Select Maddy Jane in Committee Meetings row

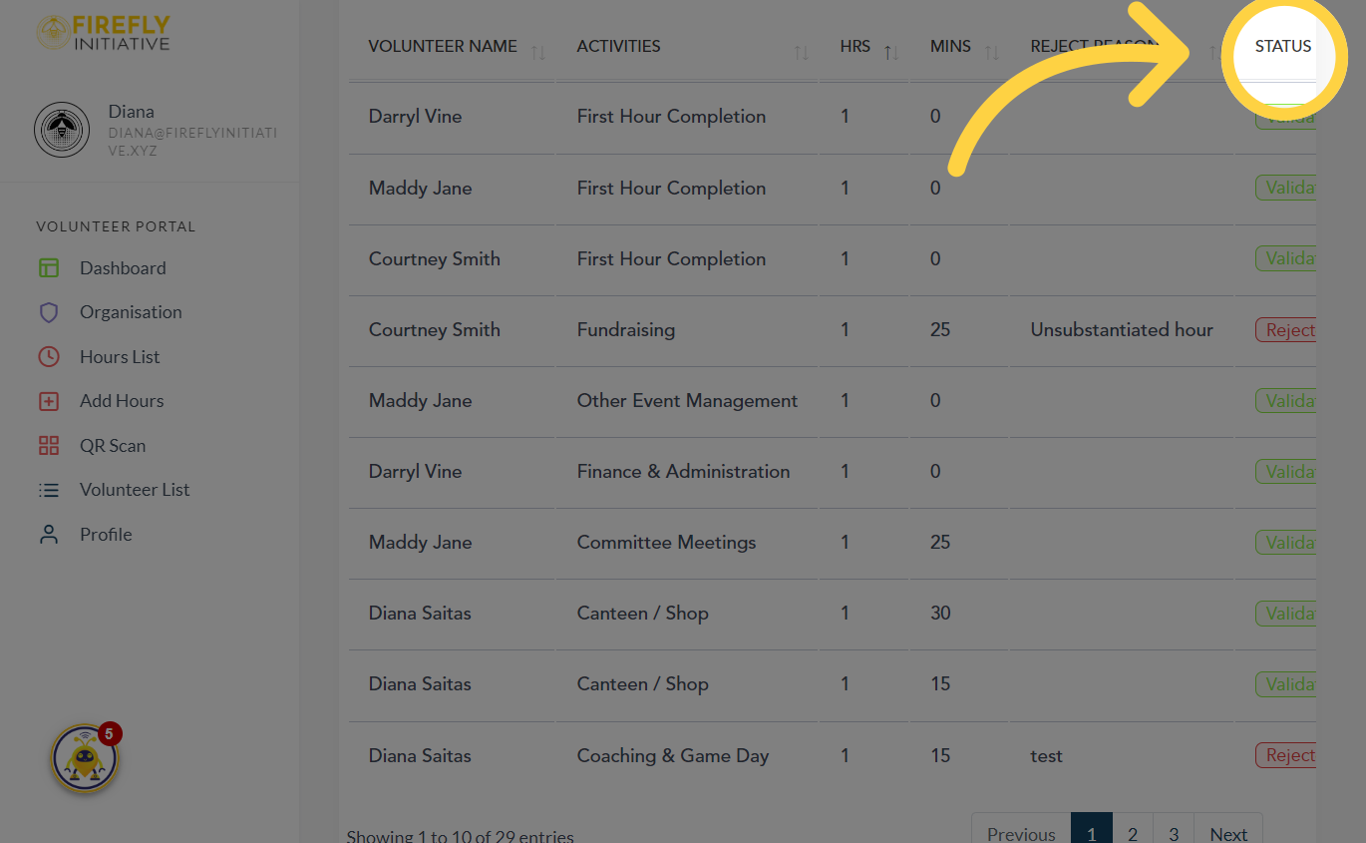(421, 543)
